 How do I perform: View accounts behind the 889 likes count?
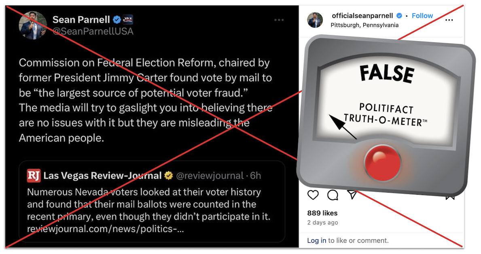point(322,213)
